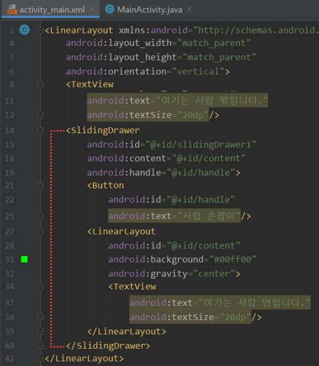Collapse the inner LinearLayout fold marker on line 27
The width and height of the screenshot is (319, 366).
click(41, 232)
